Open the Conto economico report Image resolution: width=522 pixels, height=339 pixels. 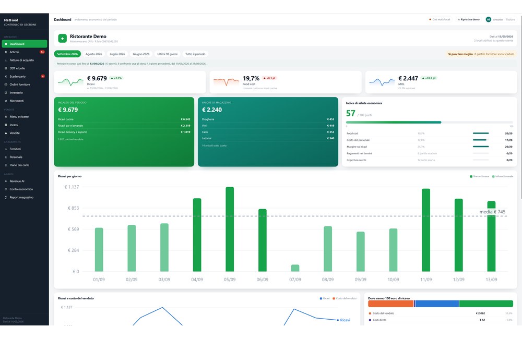[25, 189]
